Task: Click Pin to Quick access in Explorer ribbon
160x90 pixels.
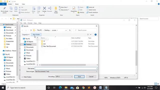Action: coord(4,10)
